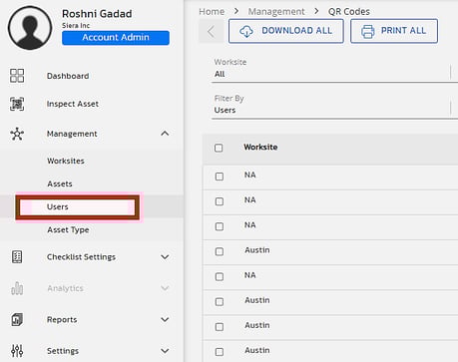The height and width of the screenshot is (362, 458).
Task: Select Assets under Management
Action: point(60,183)
